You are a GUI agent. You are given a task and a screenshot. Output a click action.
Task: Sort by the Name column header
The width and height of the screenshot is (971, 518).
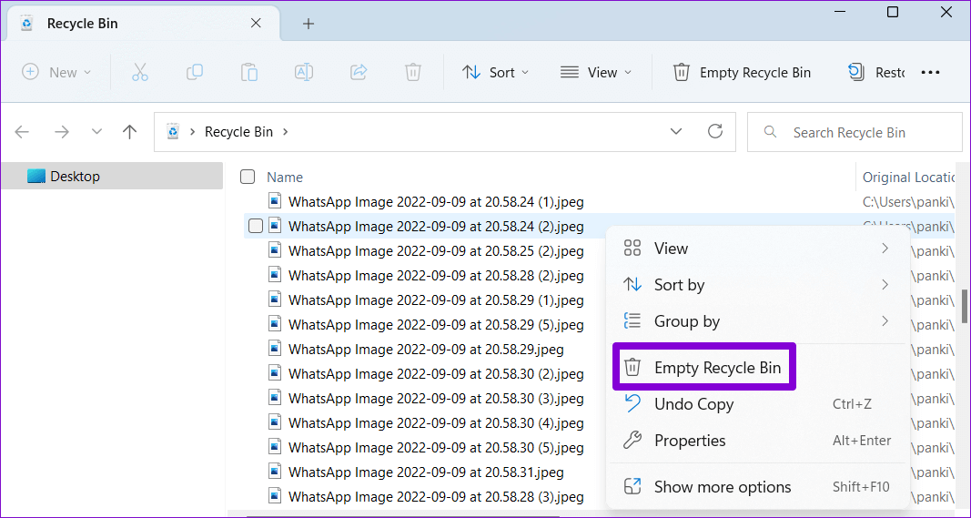tap(285, 178)
